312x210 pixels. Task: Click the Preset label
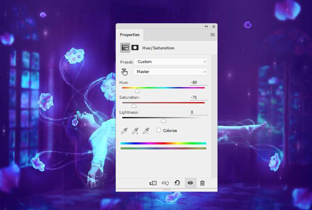click(x=126, y=62)
